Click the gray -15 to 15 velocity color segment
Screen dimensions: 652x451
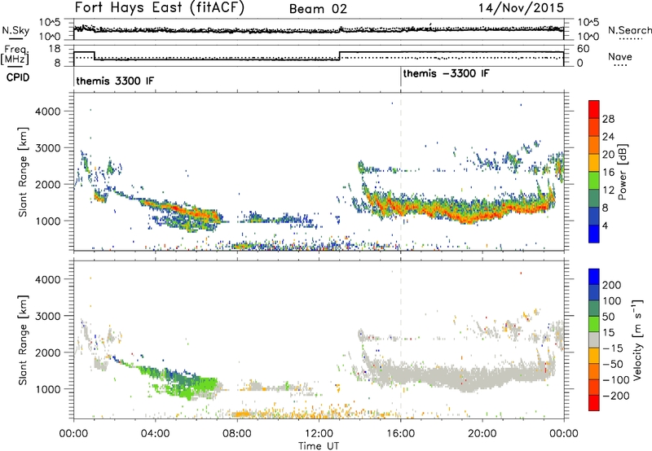(594, 339)
